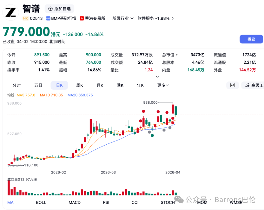
Task: Click the MA20 659.375 legend
Action: 80,95
